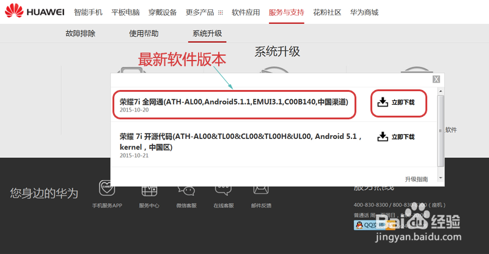Click popup scrollbar down arrow
The width and height of the screenshot is (489, 254).
coord(441,177)
